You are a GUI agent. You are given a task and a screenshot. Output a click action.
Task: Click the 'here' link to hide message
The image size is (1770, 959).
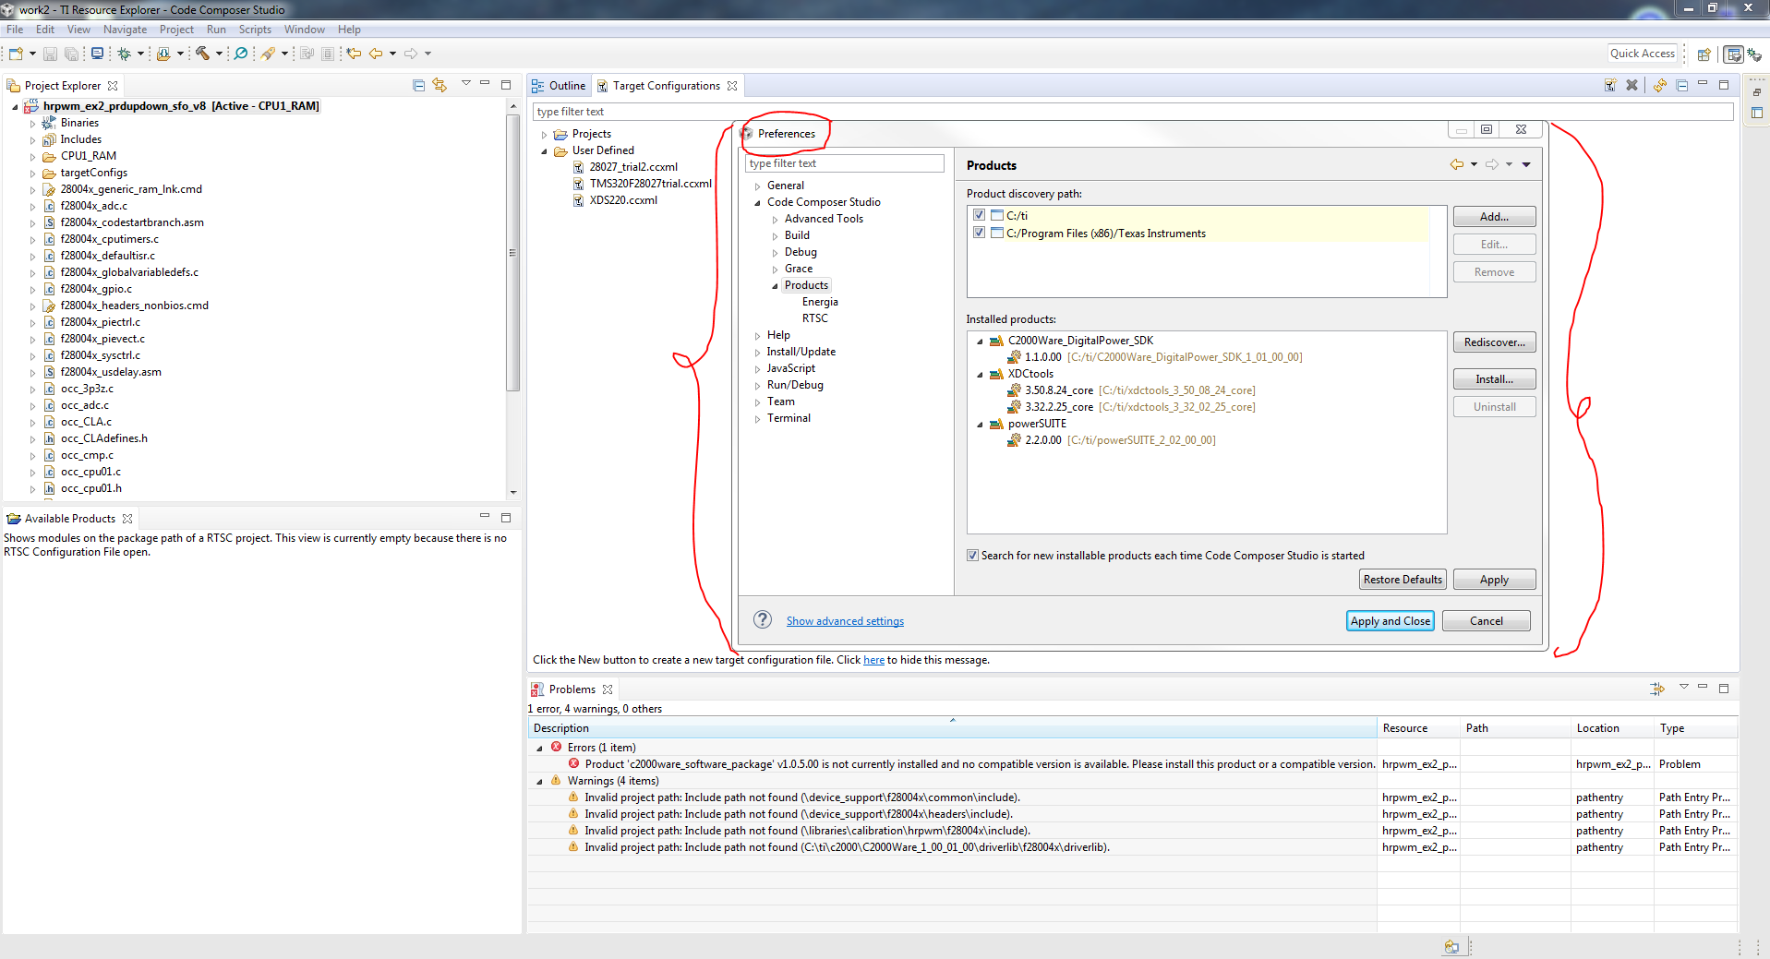873,660
